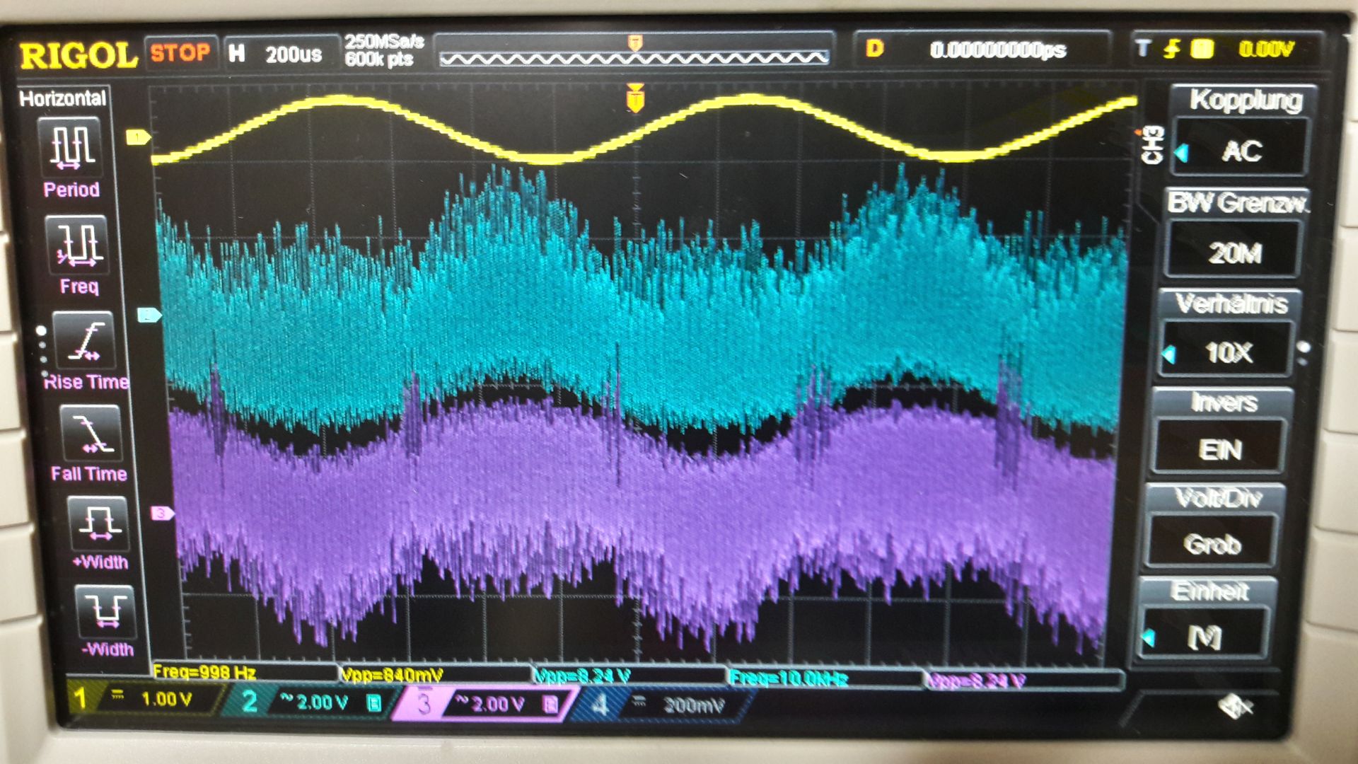Click the STOP run status indicator
This screenshot has height=764, width=1358.
tap(180, 52)
